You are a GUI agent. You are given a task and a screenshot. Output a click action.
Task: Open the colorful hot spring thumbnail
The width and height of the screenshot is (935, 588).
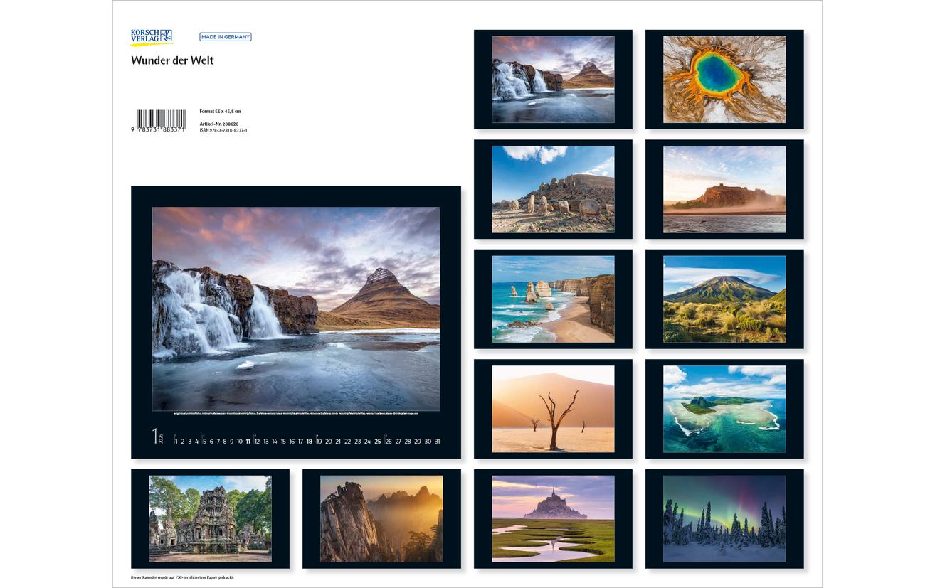(724, 80)
